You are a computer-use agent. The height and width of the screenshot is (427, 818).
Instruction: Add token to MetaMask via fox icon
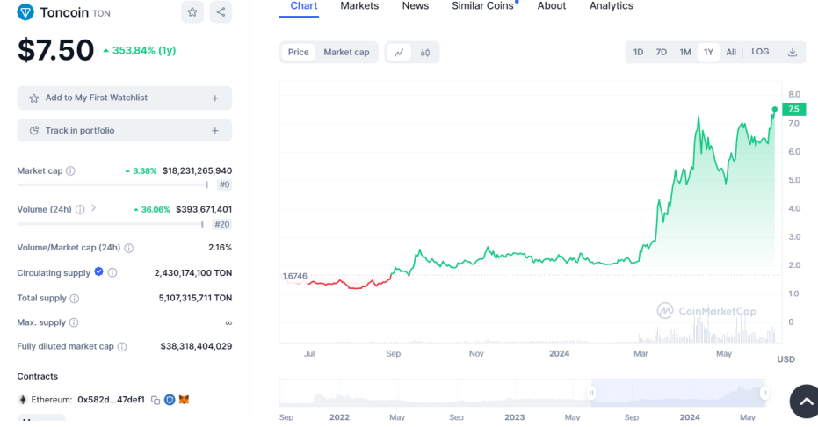pyautogui.click(x=185, y=400)
